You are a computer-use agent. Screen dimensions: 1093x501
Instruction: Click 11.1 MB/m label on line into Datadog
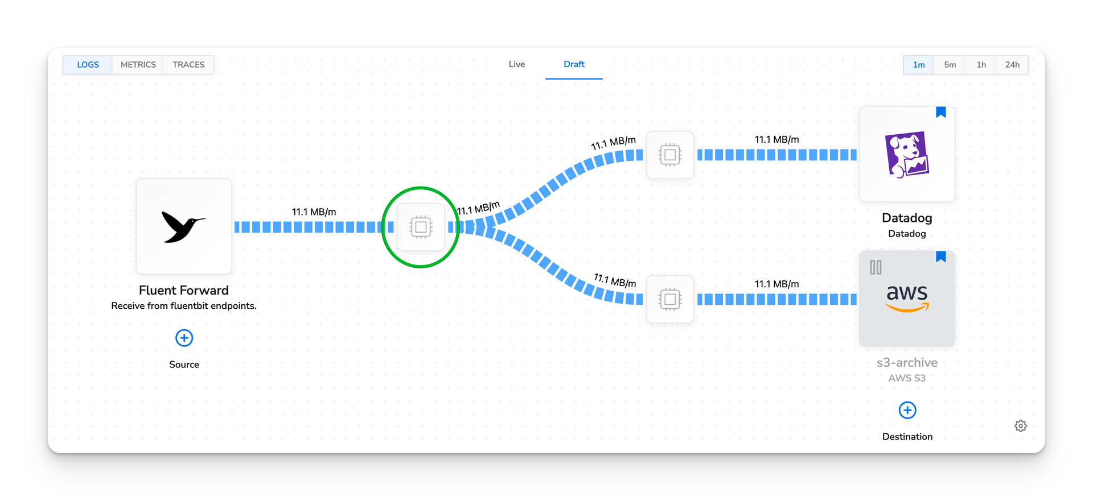(x=776, y=140)
